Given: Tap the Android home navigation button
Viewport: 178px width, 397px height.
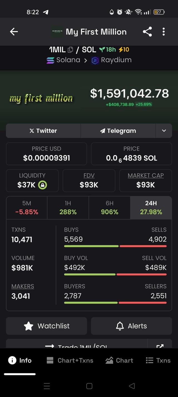Looking at the screenshot, I should (x=89, y=386).
